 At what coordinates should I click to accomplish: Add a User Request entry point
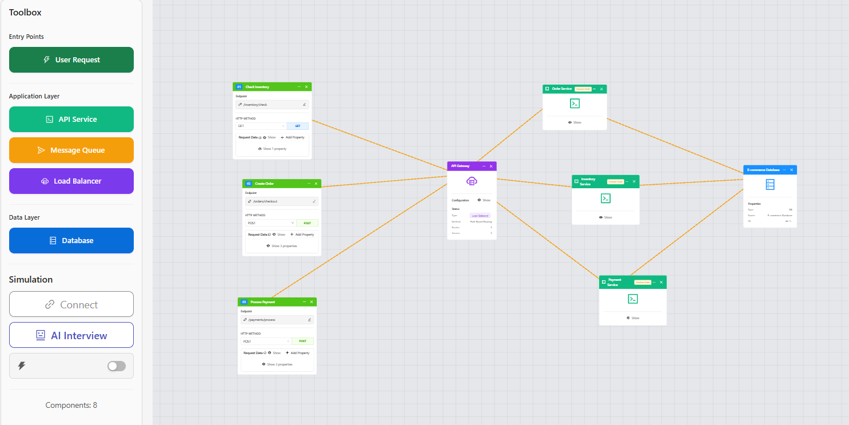(71, 59)
